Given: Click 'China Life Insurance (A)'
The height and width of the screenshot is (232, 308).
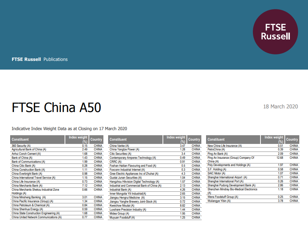Looking at the screenshot, I should (26, 182).
